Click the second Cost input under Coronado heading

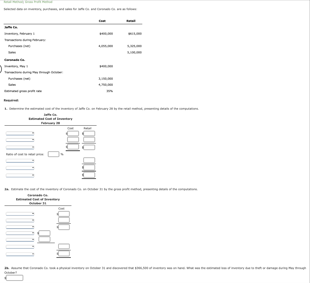point(64,220)
